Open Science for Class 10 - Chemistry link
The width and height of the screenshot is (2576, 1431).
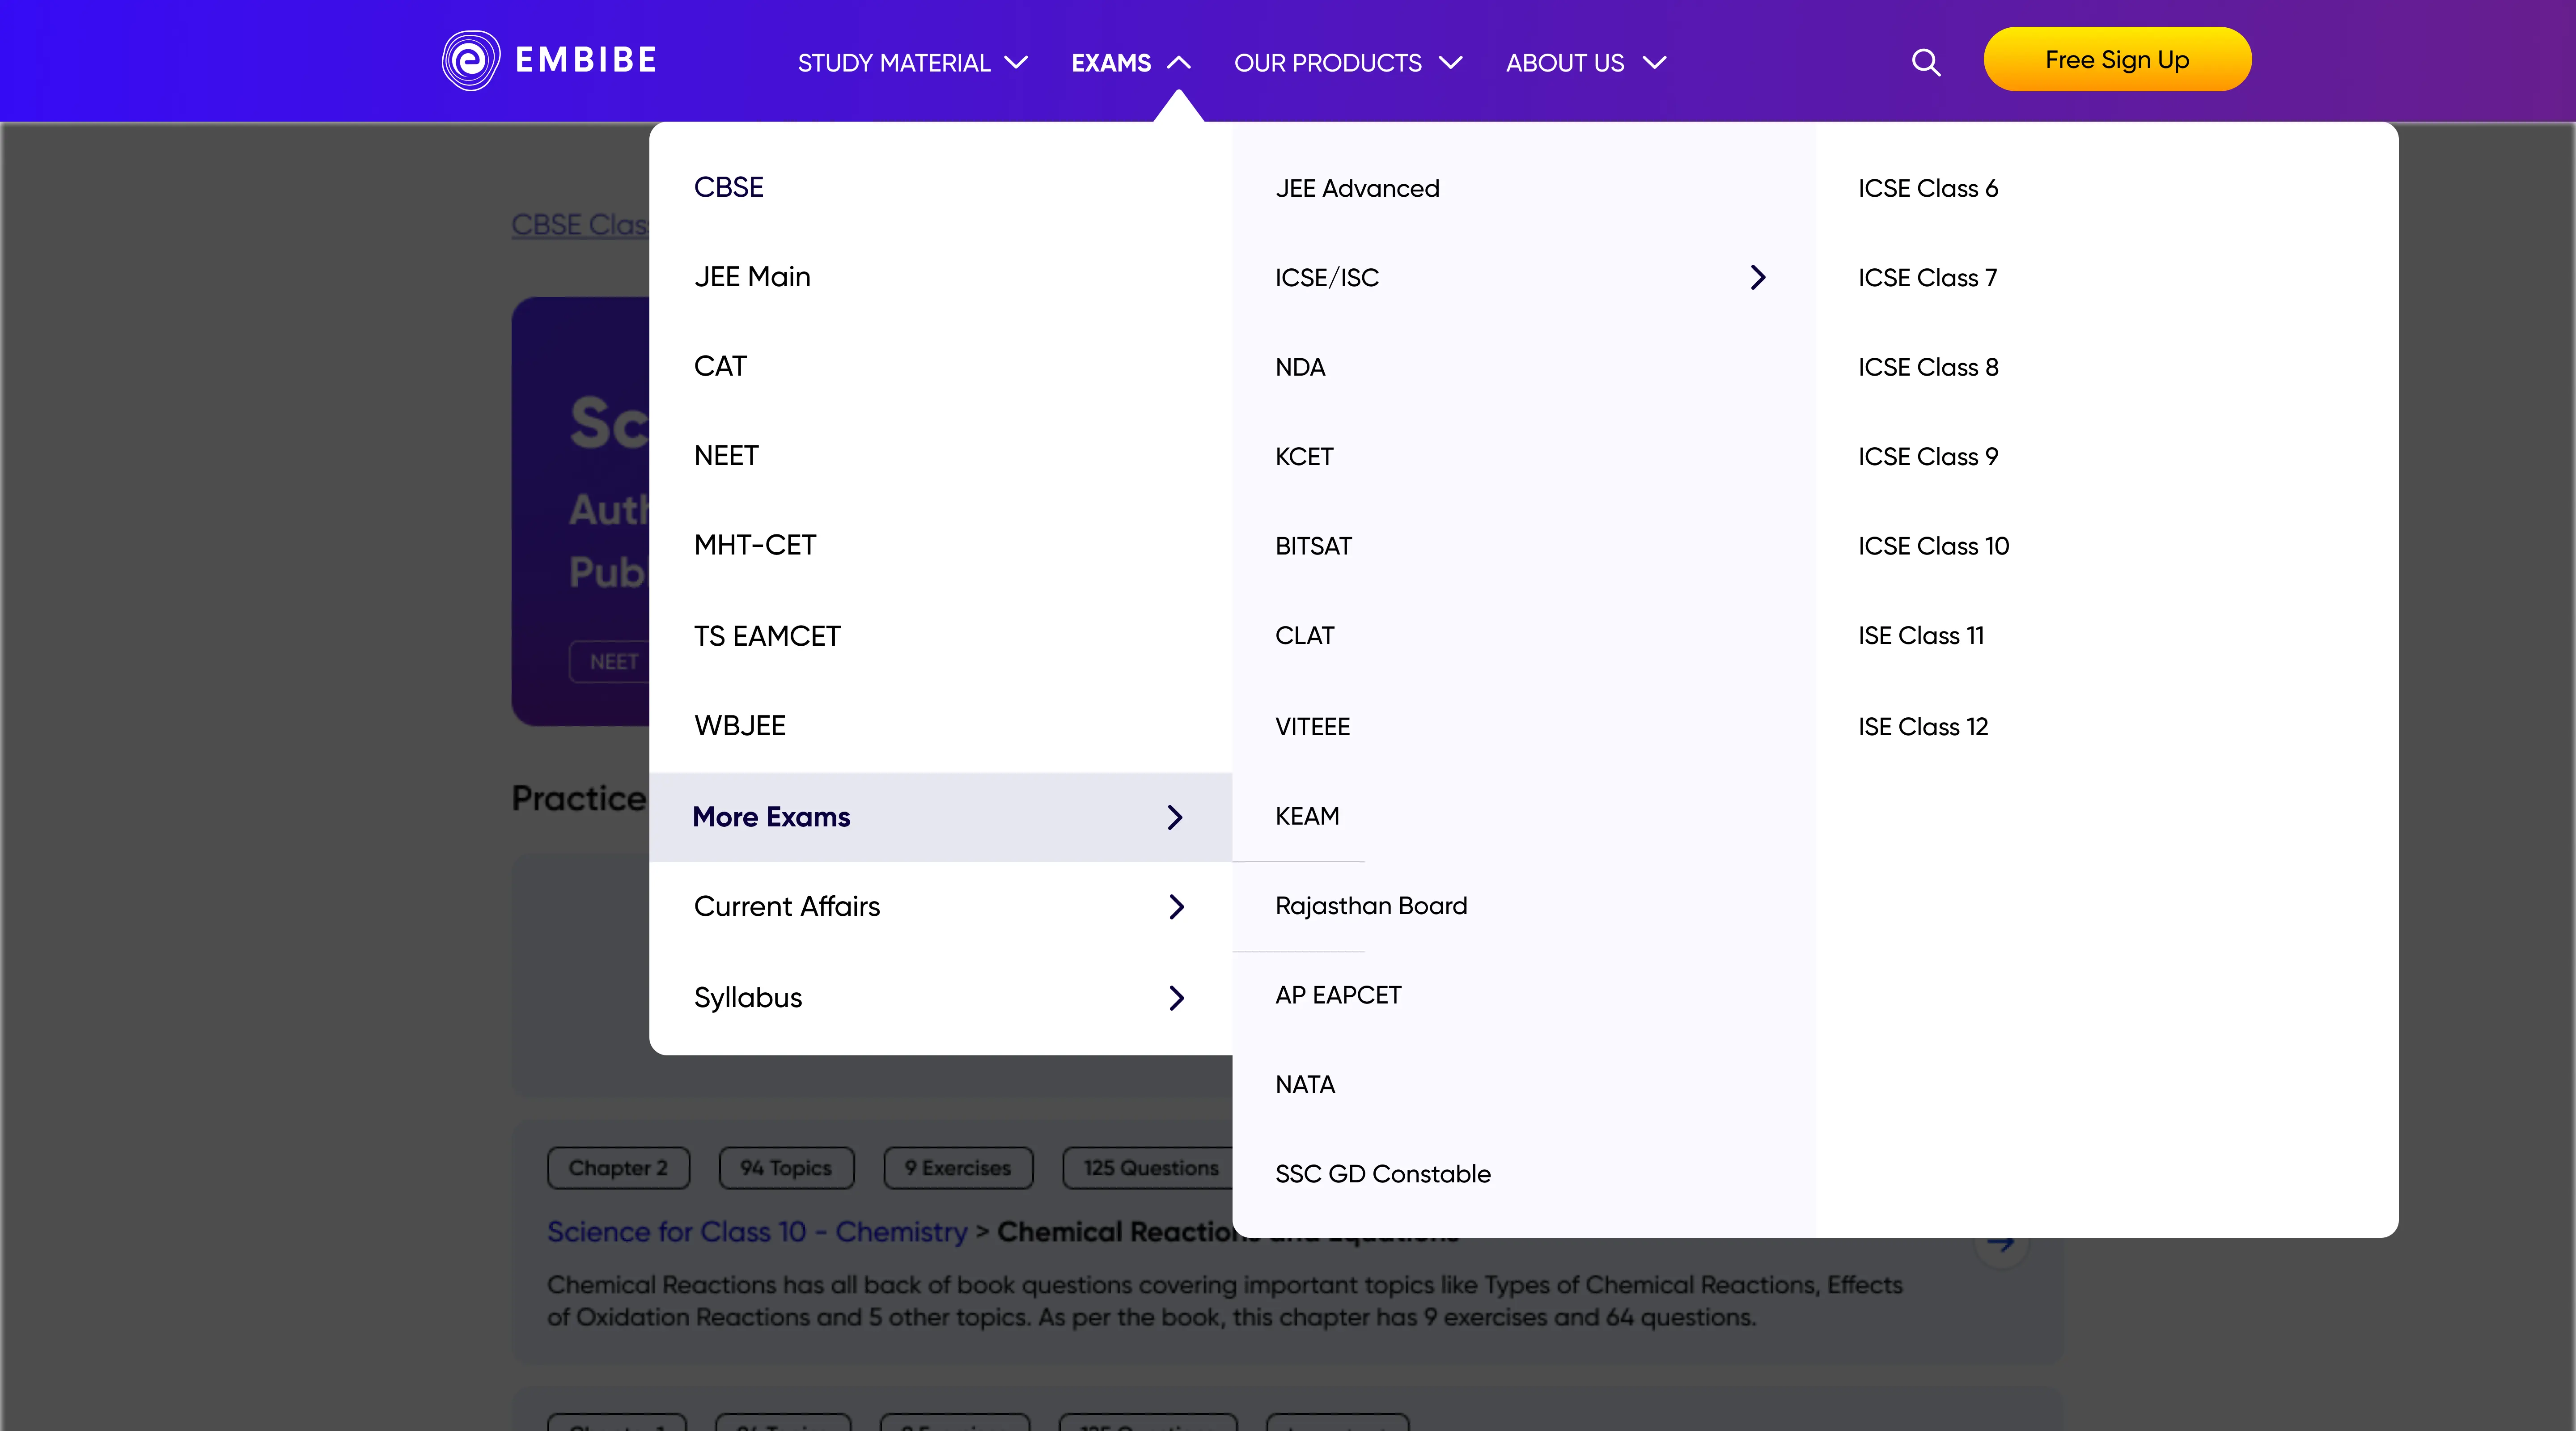tap(757, 1231)
